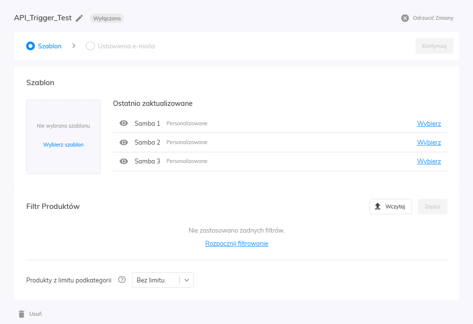
Task: Click the Filtr Produktów heading
Action: click(53, 206)
